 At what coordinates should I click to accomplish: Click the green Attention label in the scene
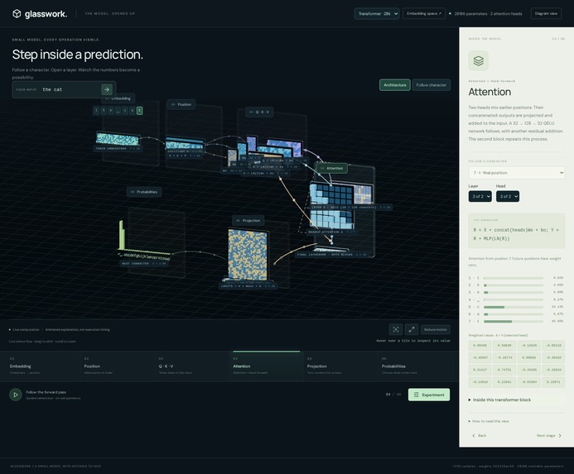pyautogui.click(x=331, y=168)
